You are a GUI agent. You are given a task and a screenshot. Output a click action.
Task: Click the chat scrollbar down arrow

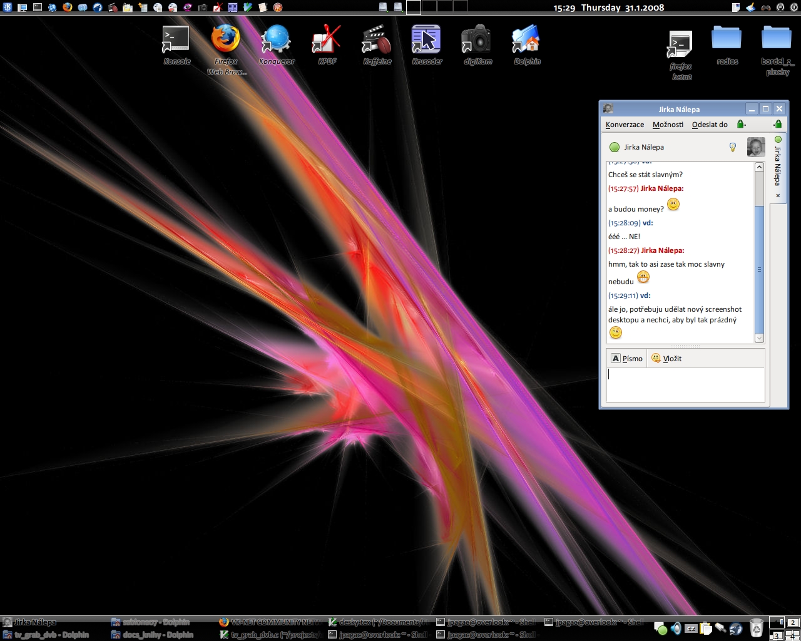click(759, 339)
